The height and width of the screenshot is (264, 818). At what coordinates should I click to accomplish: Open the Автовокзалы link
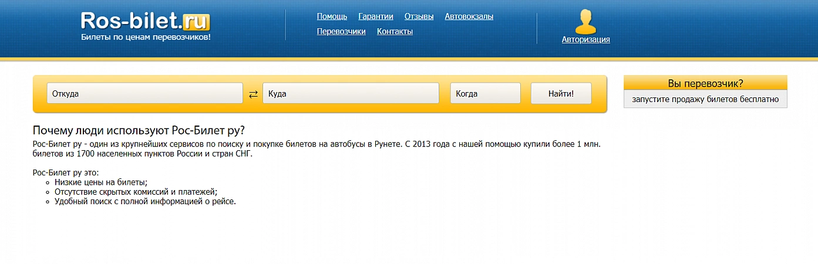click(469, 16)
